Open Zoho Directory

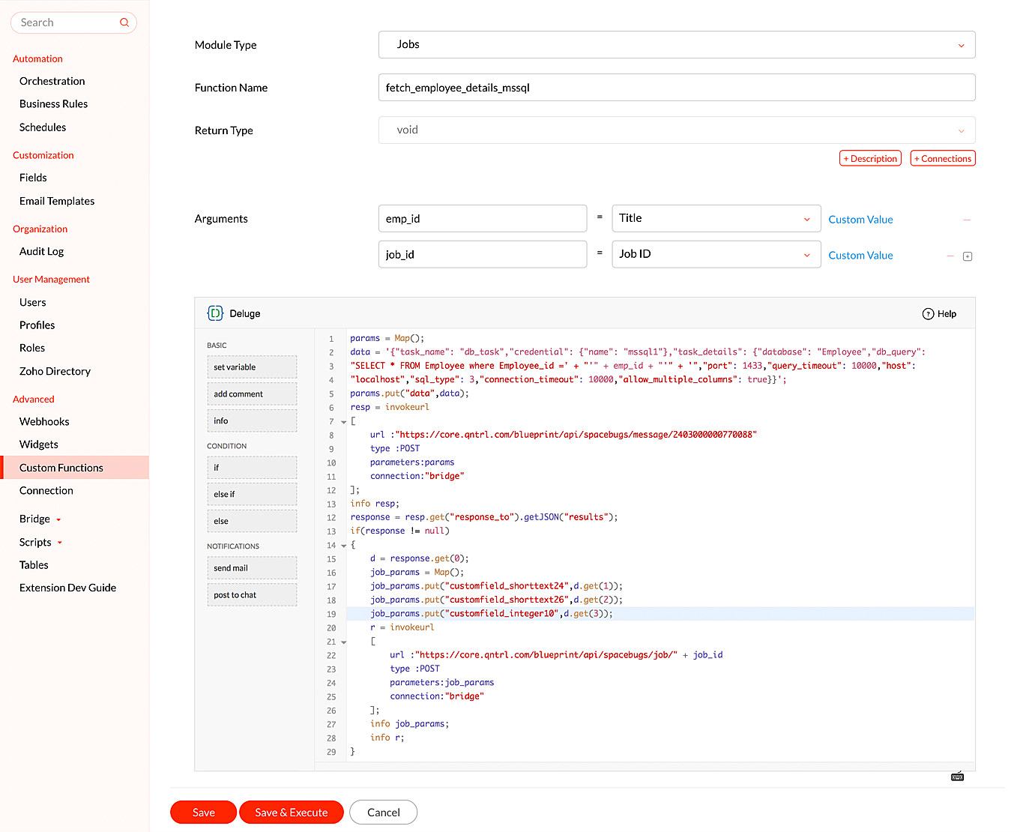point(55,371)
